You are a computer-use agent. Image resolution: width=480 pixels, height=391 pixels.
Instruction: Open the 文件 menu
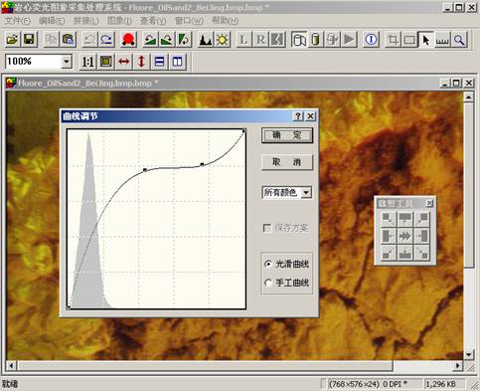pos(18,21)
